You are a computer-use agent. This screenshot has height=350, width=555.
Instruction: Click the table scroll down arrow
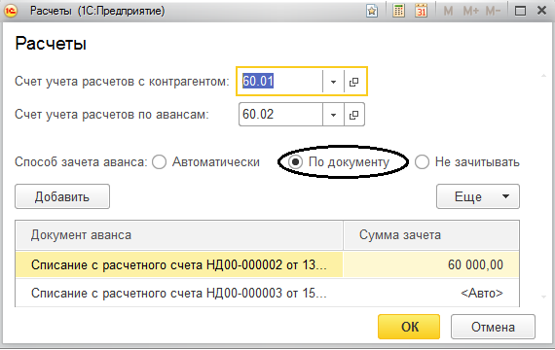point(543,297)
